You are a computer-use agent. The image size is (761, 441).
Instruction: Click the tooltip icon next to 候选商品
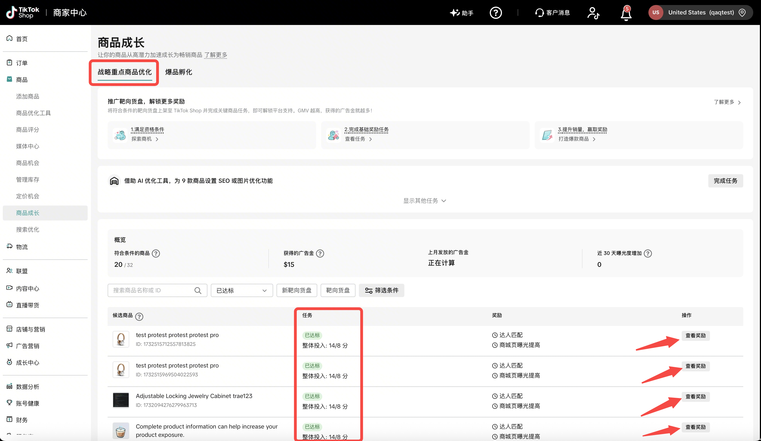pos(139,316)
